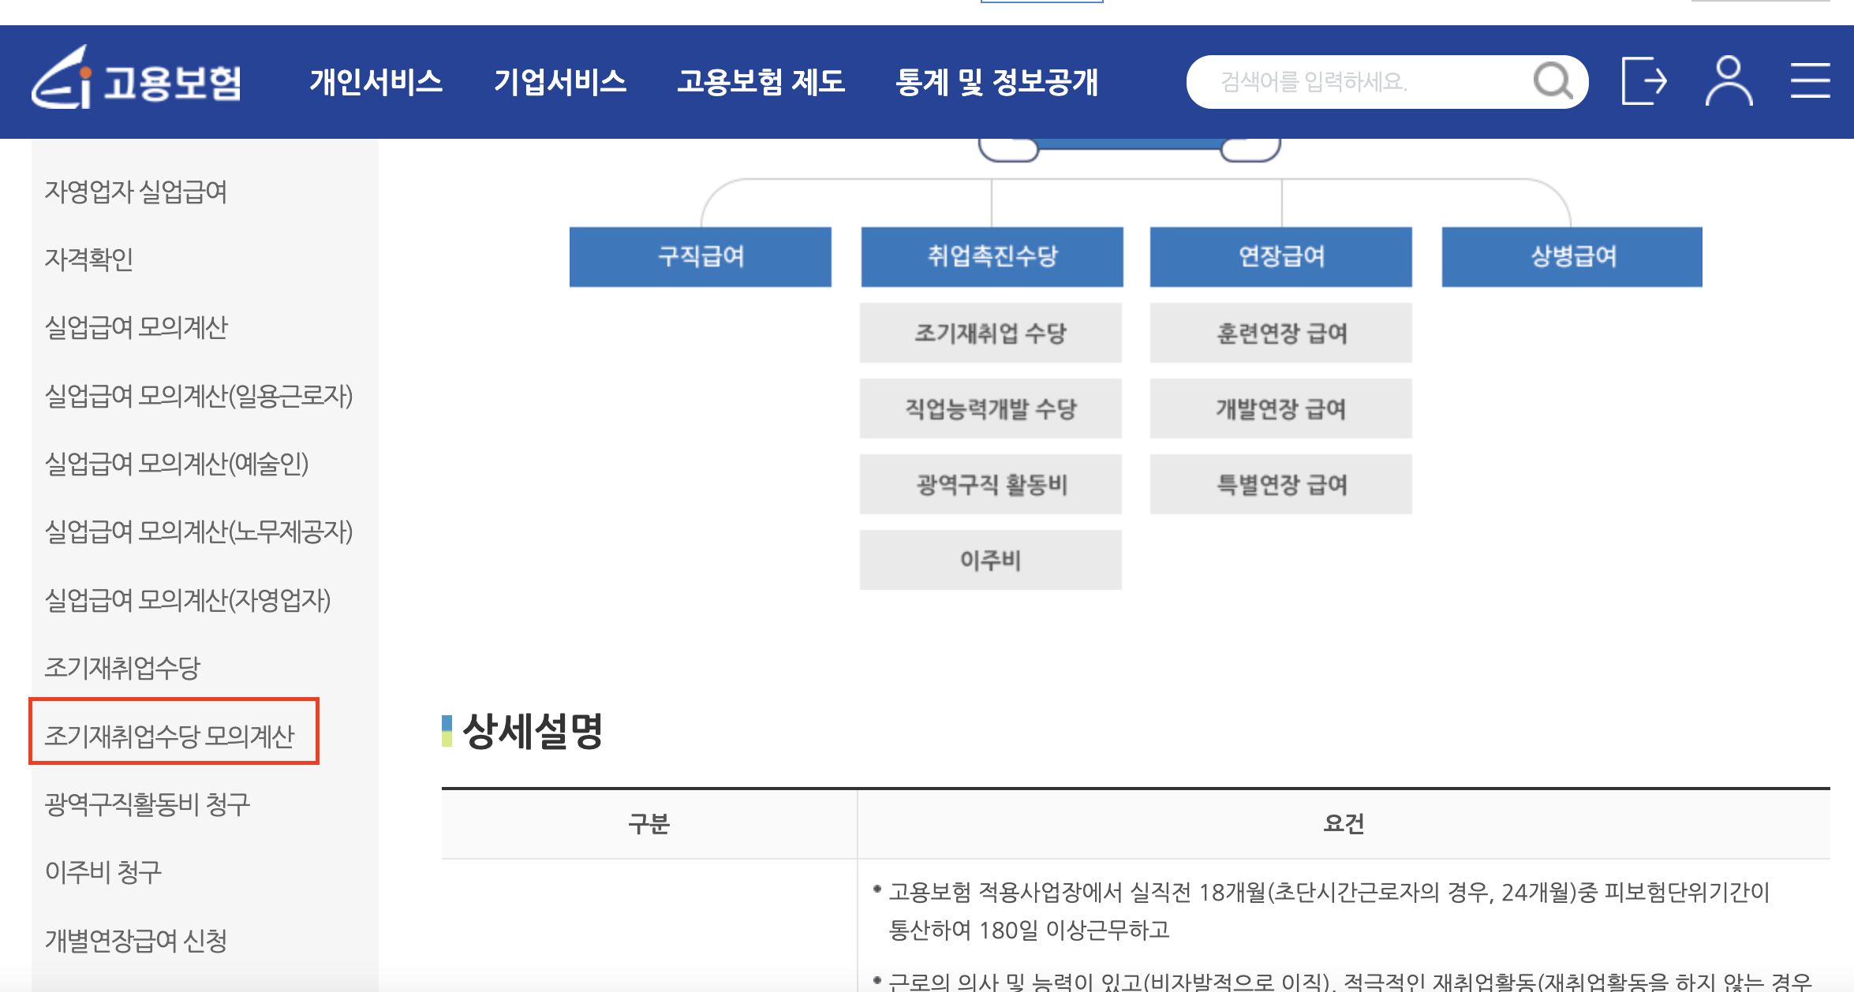Click the 훈련연장 급여 gray box
Image resolution: width=1854 pixels, height=992 pixels.
coord(1280,333)
